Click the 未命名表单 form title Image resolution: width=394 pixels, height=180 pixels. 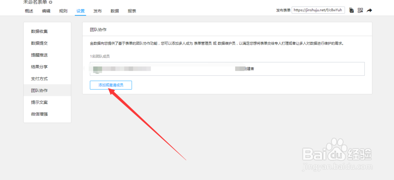35,2
